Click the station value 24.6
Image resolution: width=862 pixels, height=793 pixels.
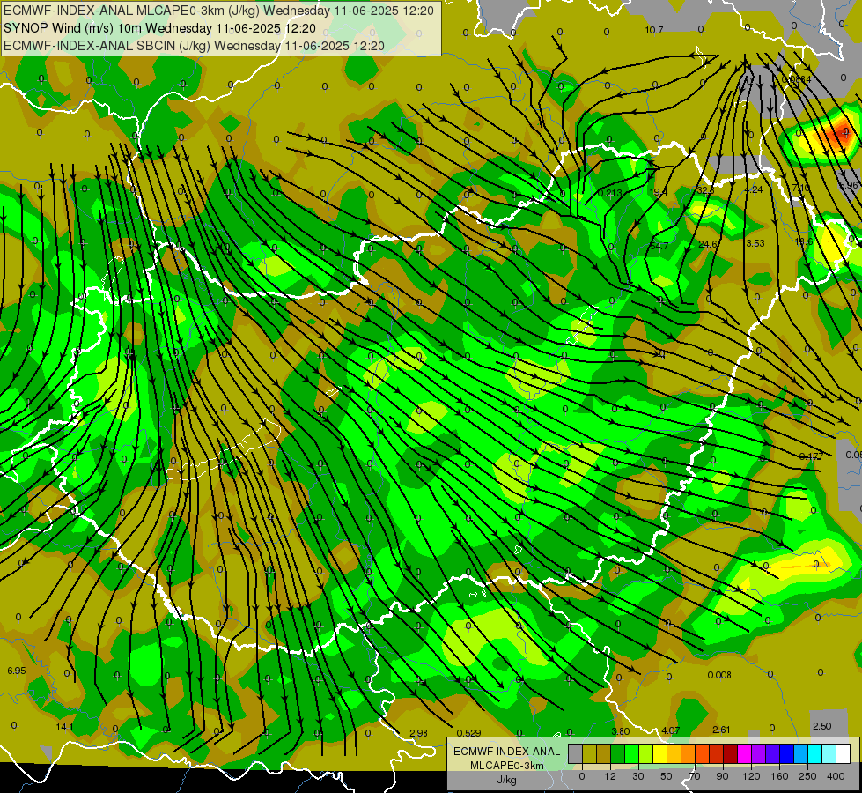(x=708, y=244)
